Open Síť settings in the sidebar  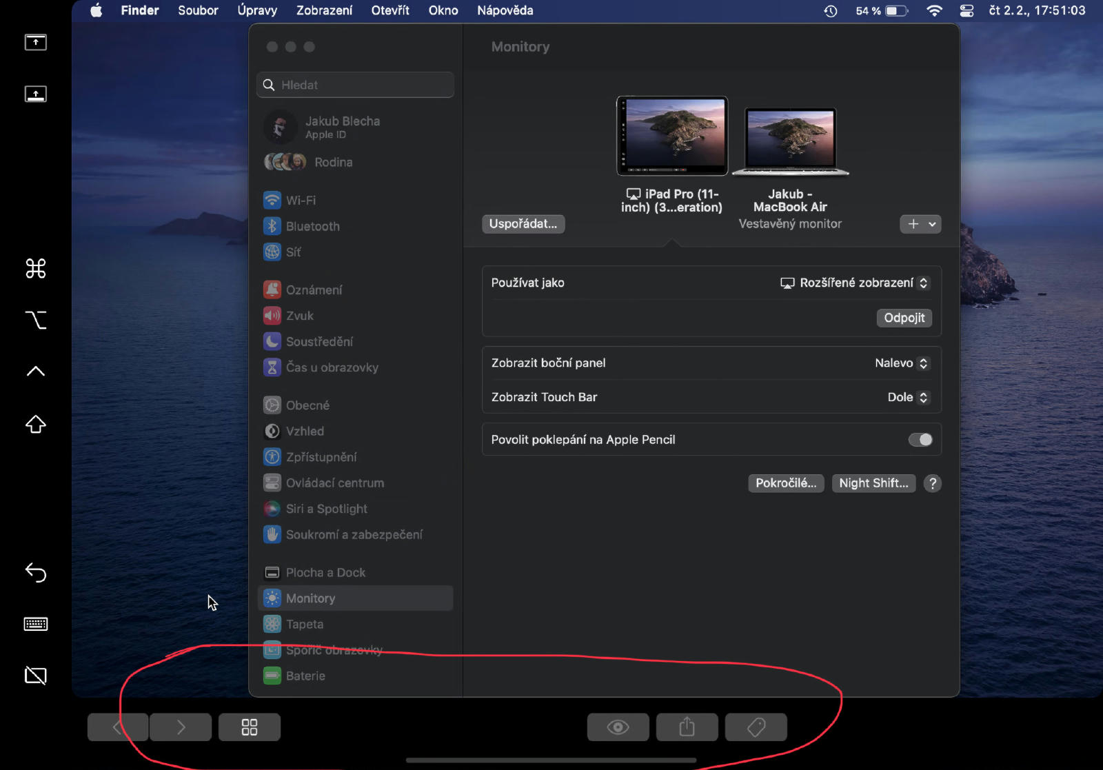click(355, 252)
